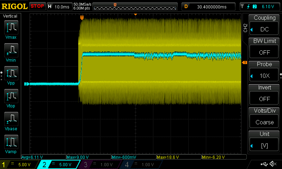282x169 pixels.
Task: Click the 6.00M pts memory depth readout
Action: (x=82, y=8)
